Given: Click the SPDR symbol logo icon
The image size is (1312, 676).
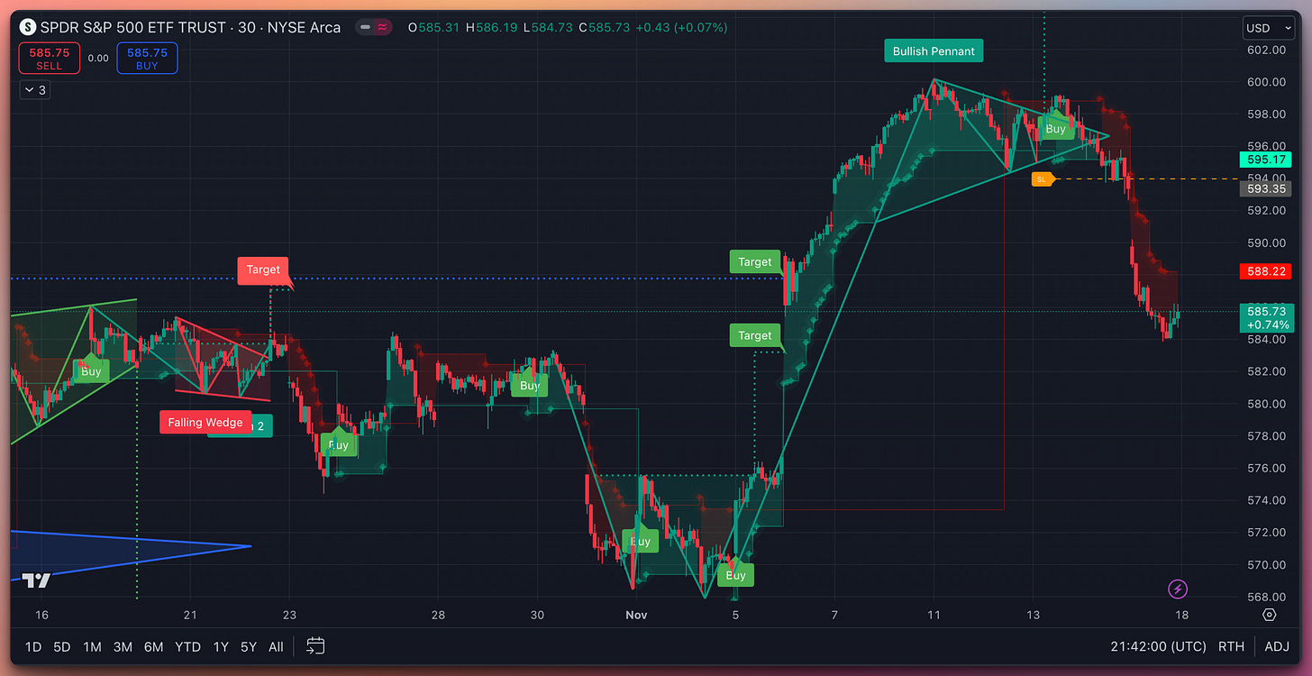Looking at the screenshot, I should click(28, 27).
